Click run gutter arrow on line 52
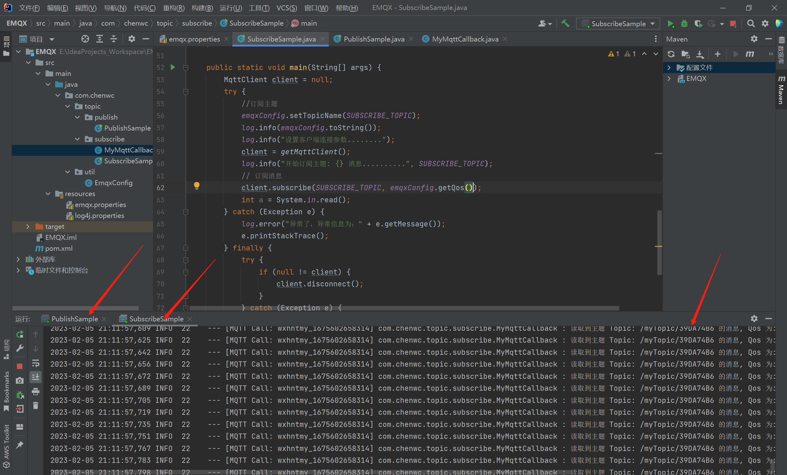Screen dimensions: 787x475 tap(173, 67)
